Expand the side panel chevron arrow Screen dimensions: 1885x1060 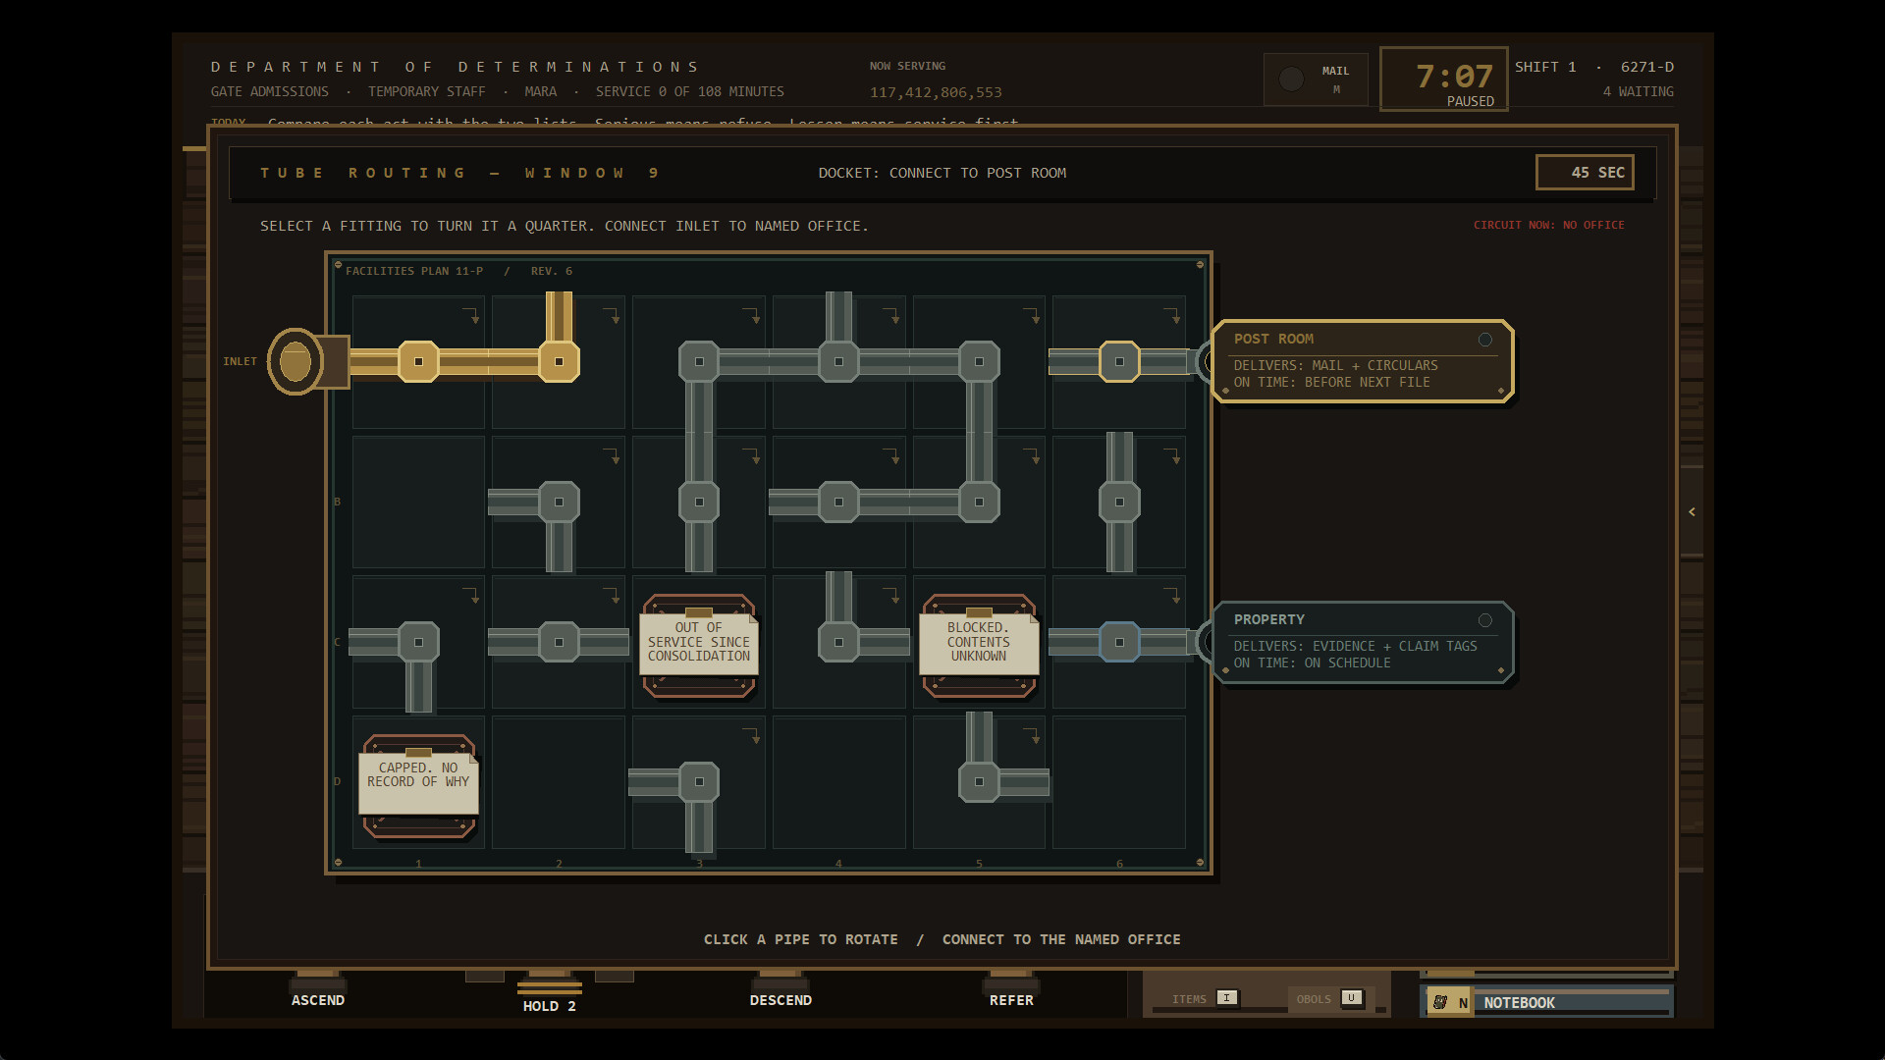[x=1692, y=511]
